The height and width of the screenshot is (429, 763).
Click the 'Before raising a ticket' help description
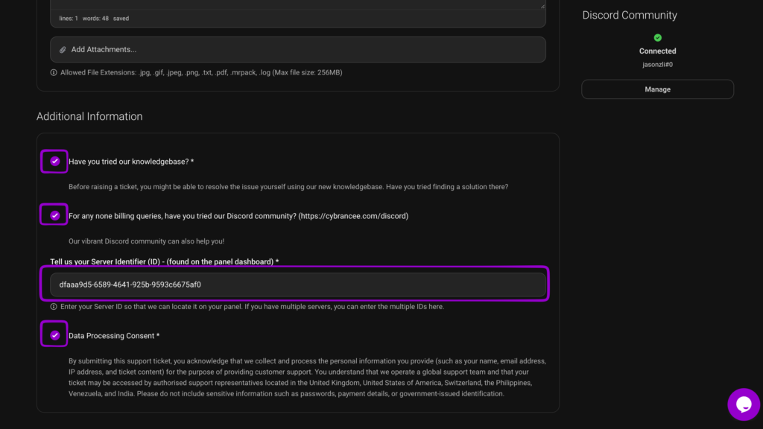click(288, 187)
